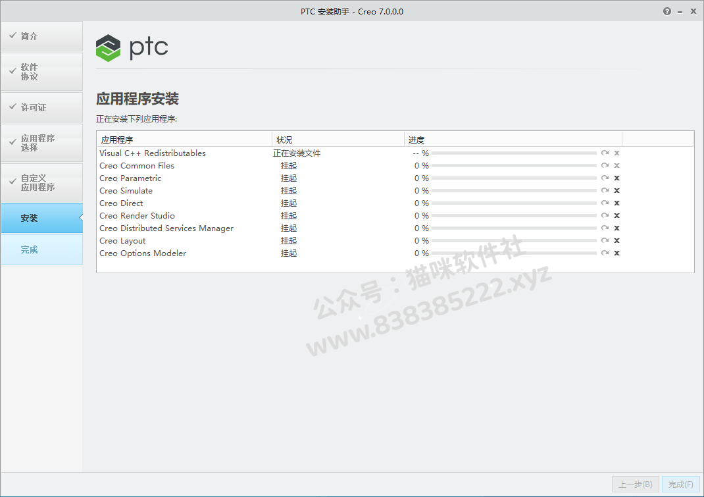Image resolution: width=704 pixels, height=497 pixels.
Task: Select the Creo Parametric row name
Action: pyautogui.click(x=130, y=178)
